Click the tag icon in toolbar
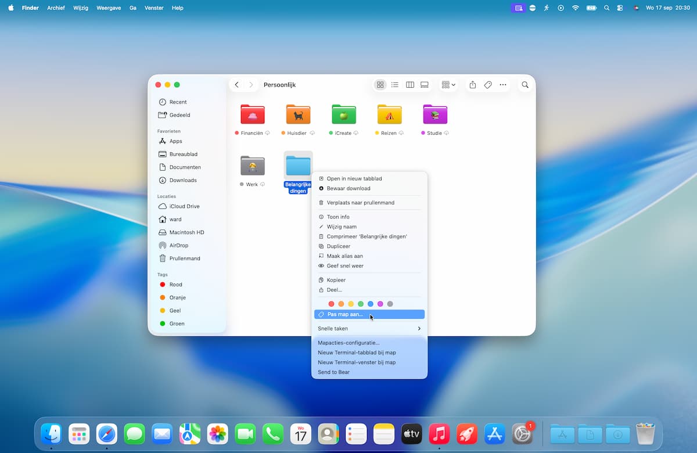Screen dimensions: 697x453 coord(488,85)
